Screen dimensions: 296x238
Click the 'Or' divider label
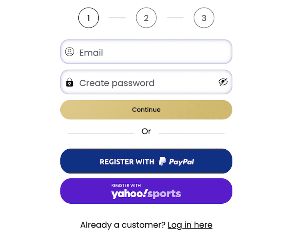click(x=146, y=131)
